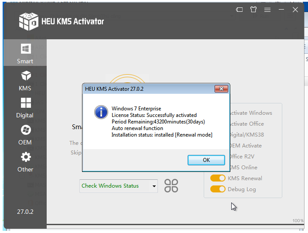The height and width of the screenshot is (233, 308).
Task: Open the Check Windows Status dropdown
Action: (x=119, y=186)
